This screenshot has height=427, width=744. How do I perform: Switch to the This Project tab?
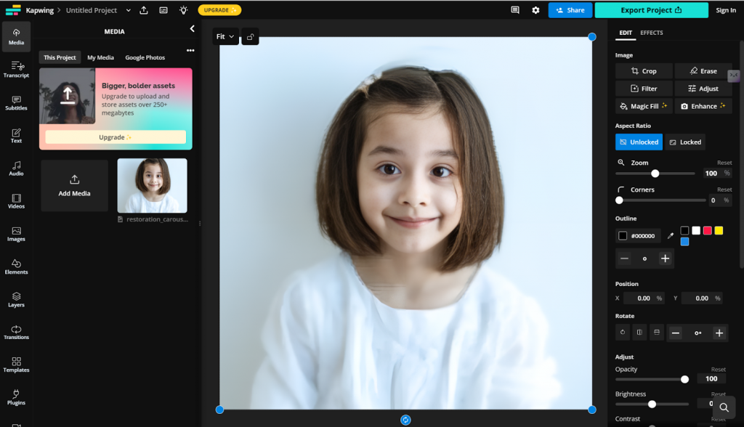[60, 57]
